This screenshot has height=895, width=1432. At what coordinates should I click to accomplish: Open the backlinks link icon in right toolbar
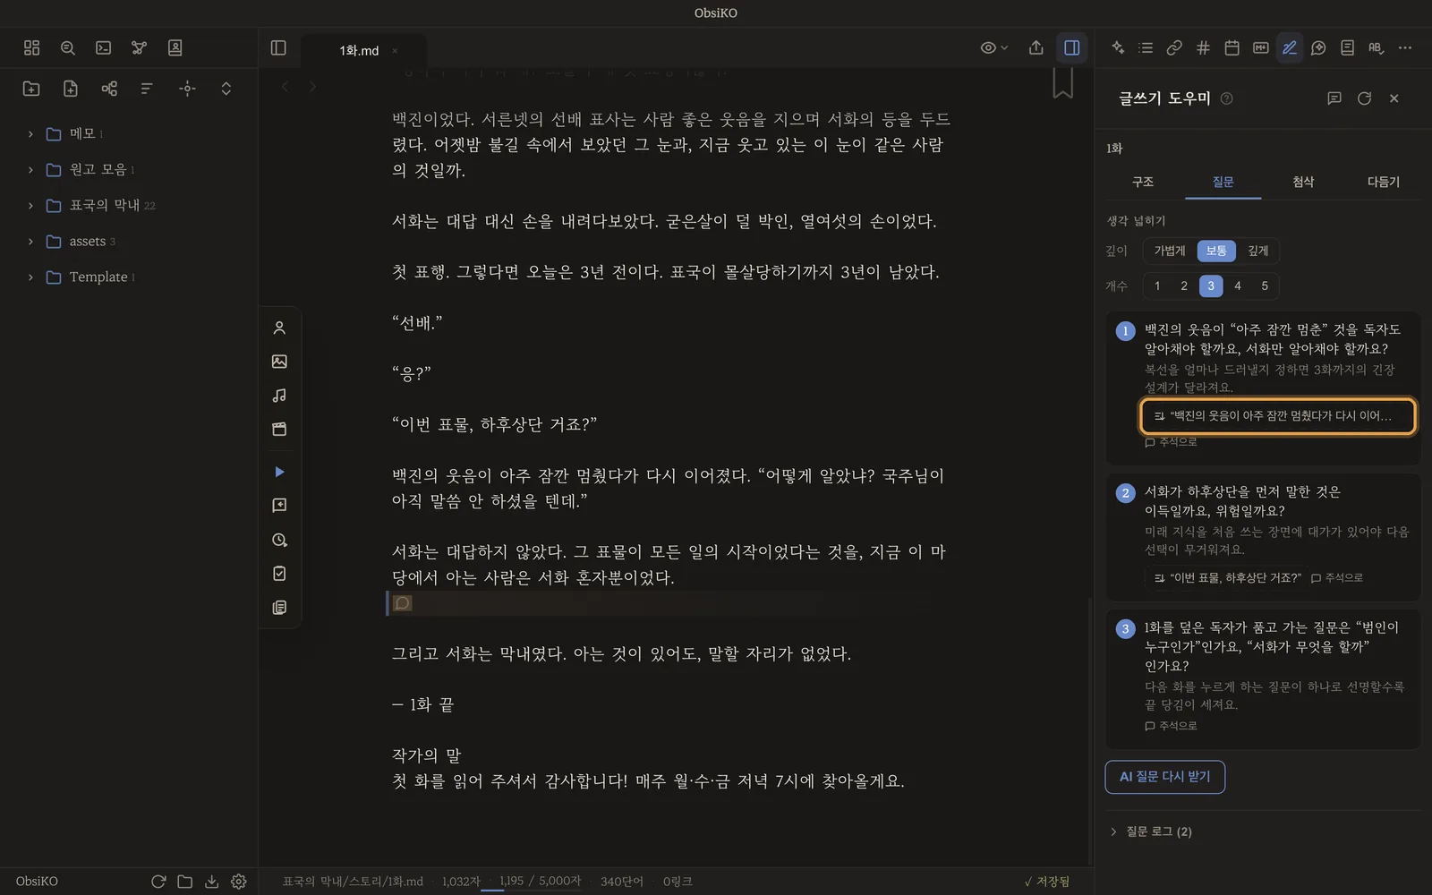1174,48
